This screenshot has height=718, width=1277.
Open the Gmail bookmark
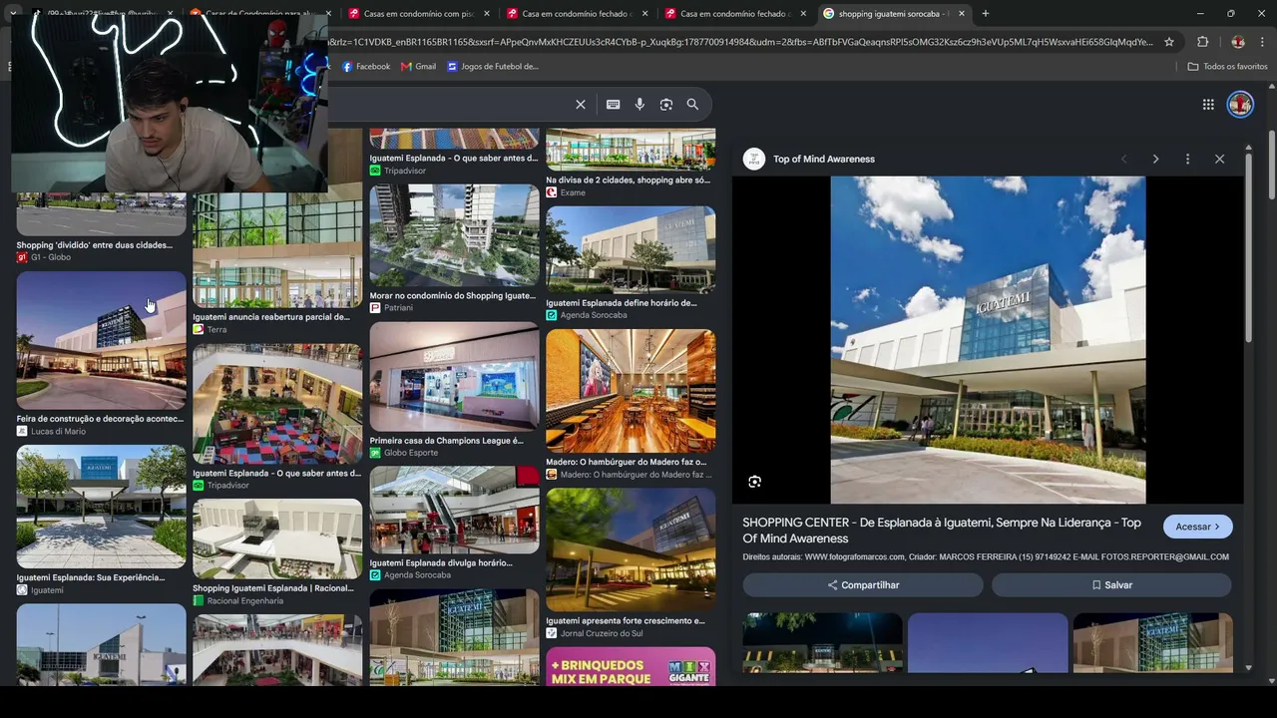click(x=419, y=67)
